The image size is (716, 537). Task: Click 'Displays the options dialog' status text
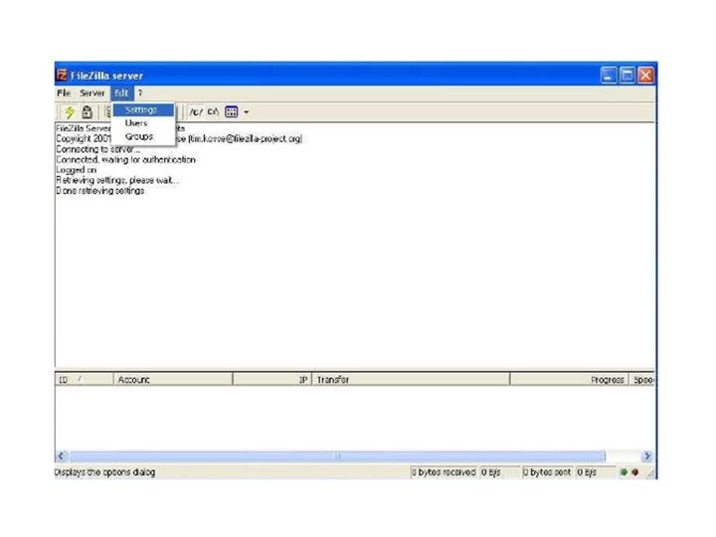pos(105,472)
